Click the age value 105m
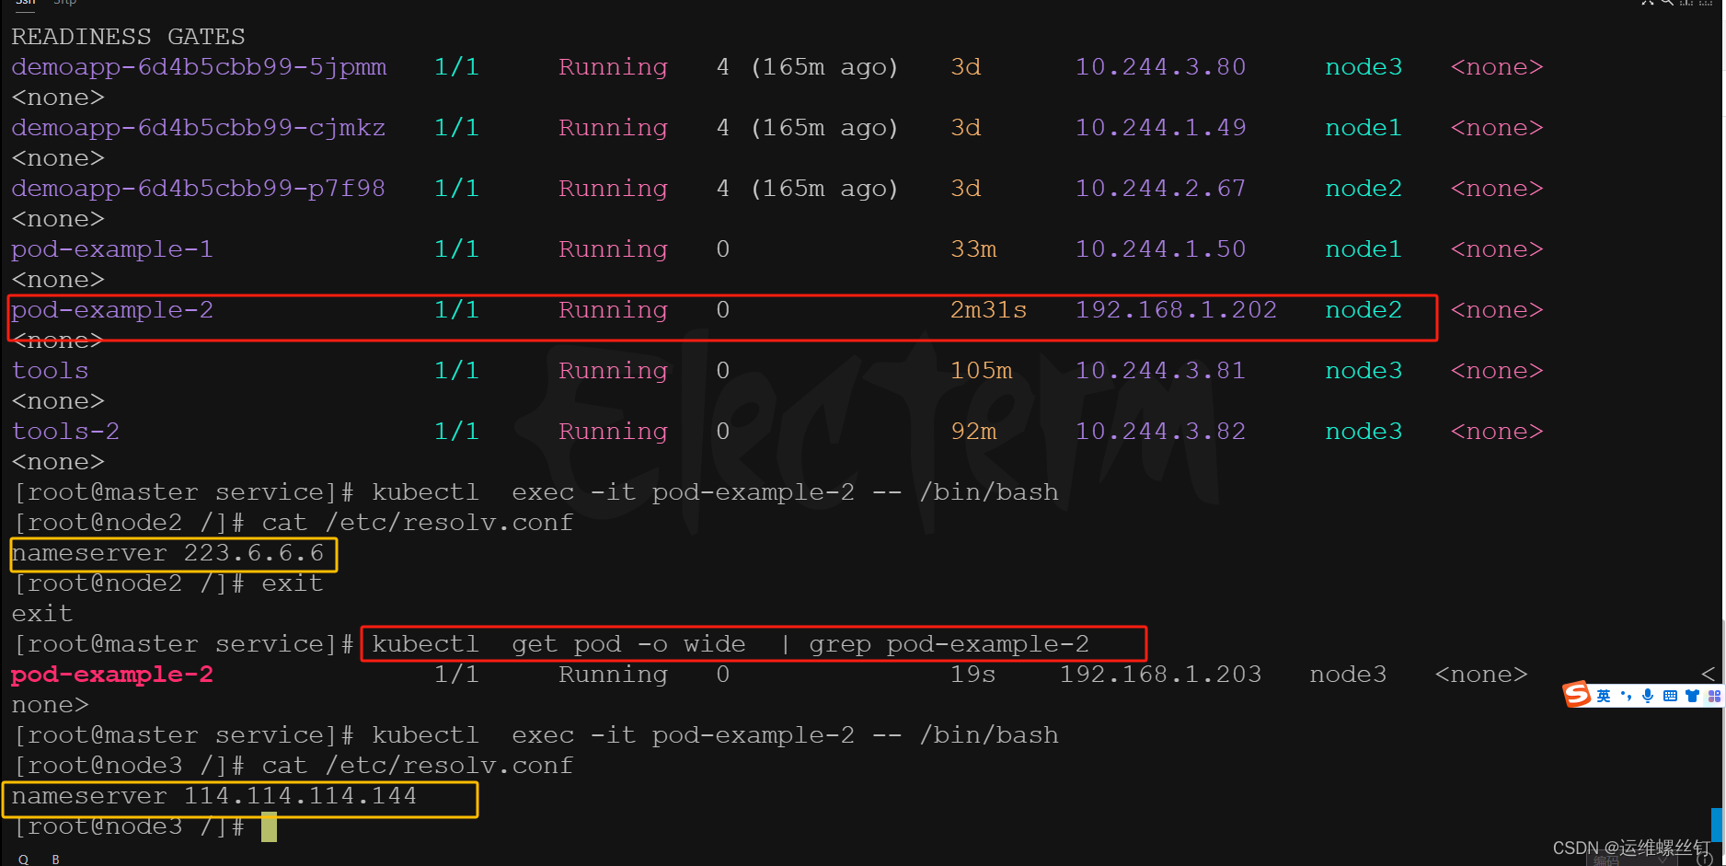 (981, 371)
